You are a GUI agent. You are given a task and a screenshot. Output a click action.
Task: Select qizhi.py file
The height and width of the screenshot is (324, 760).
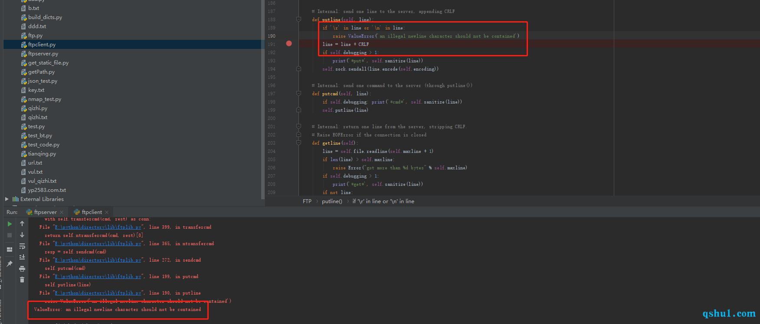tap(38, 108)
